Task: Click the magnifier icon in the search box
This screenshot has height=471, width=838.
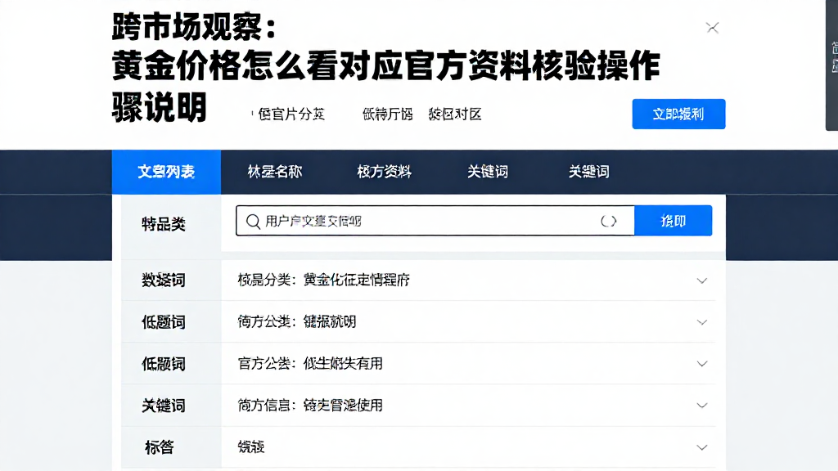Action: (253, 221)
